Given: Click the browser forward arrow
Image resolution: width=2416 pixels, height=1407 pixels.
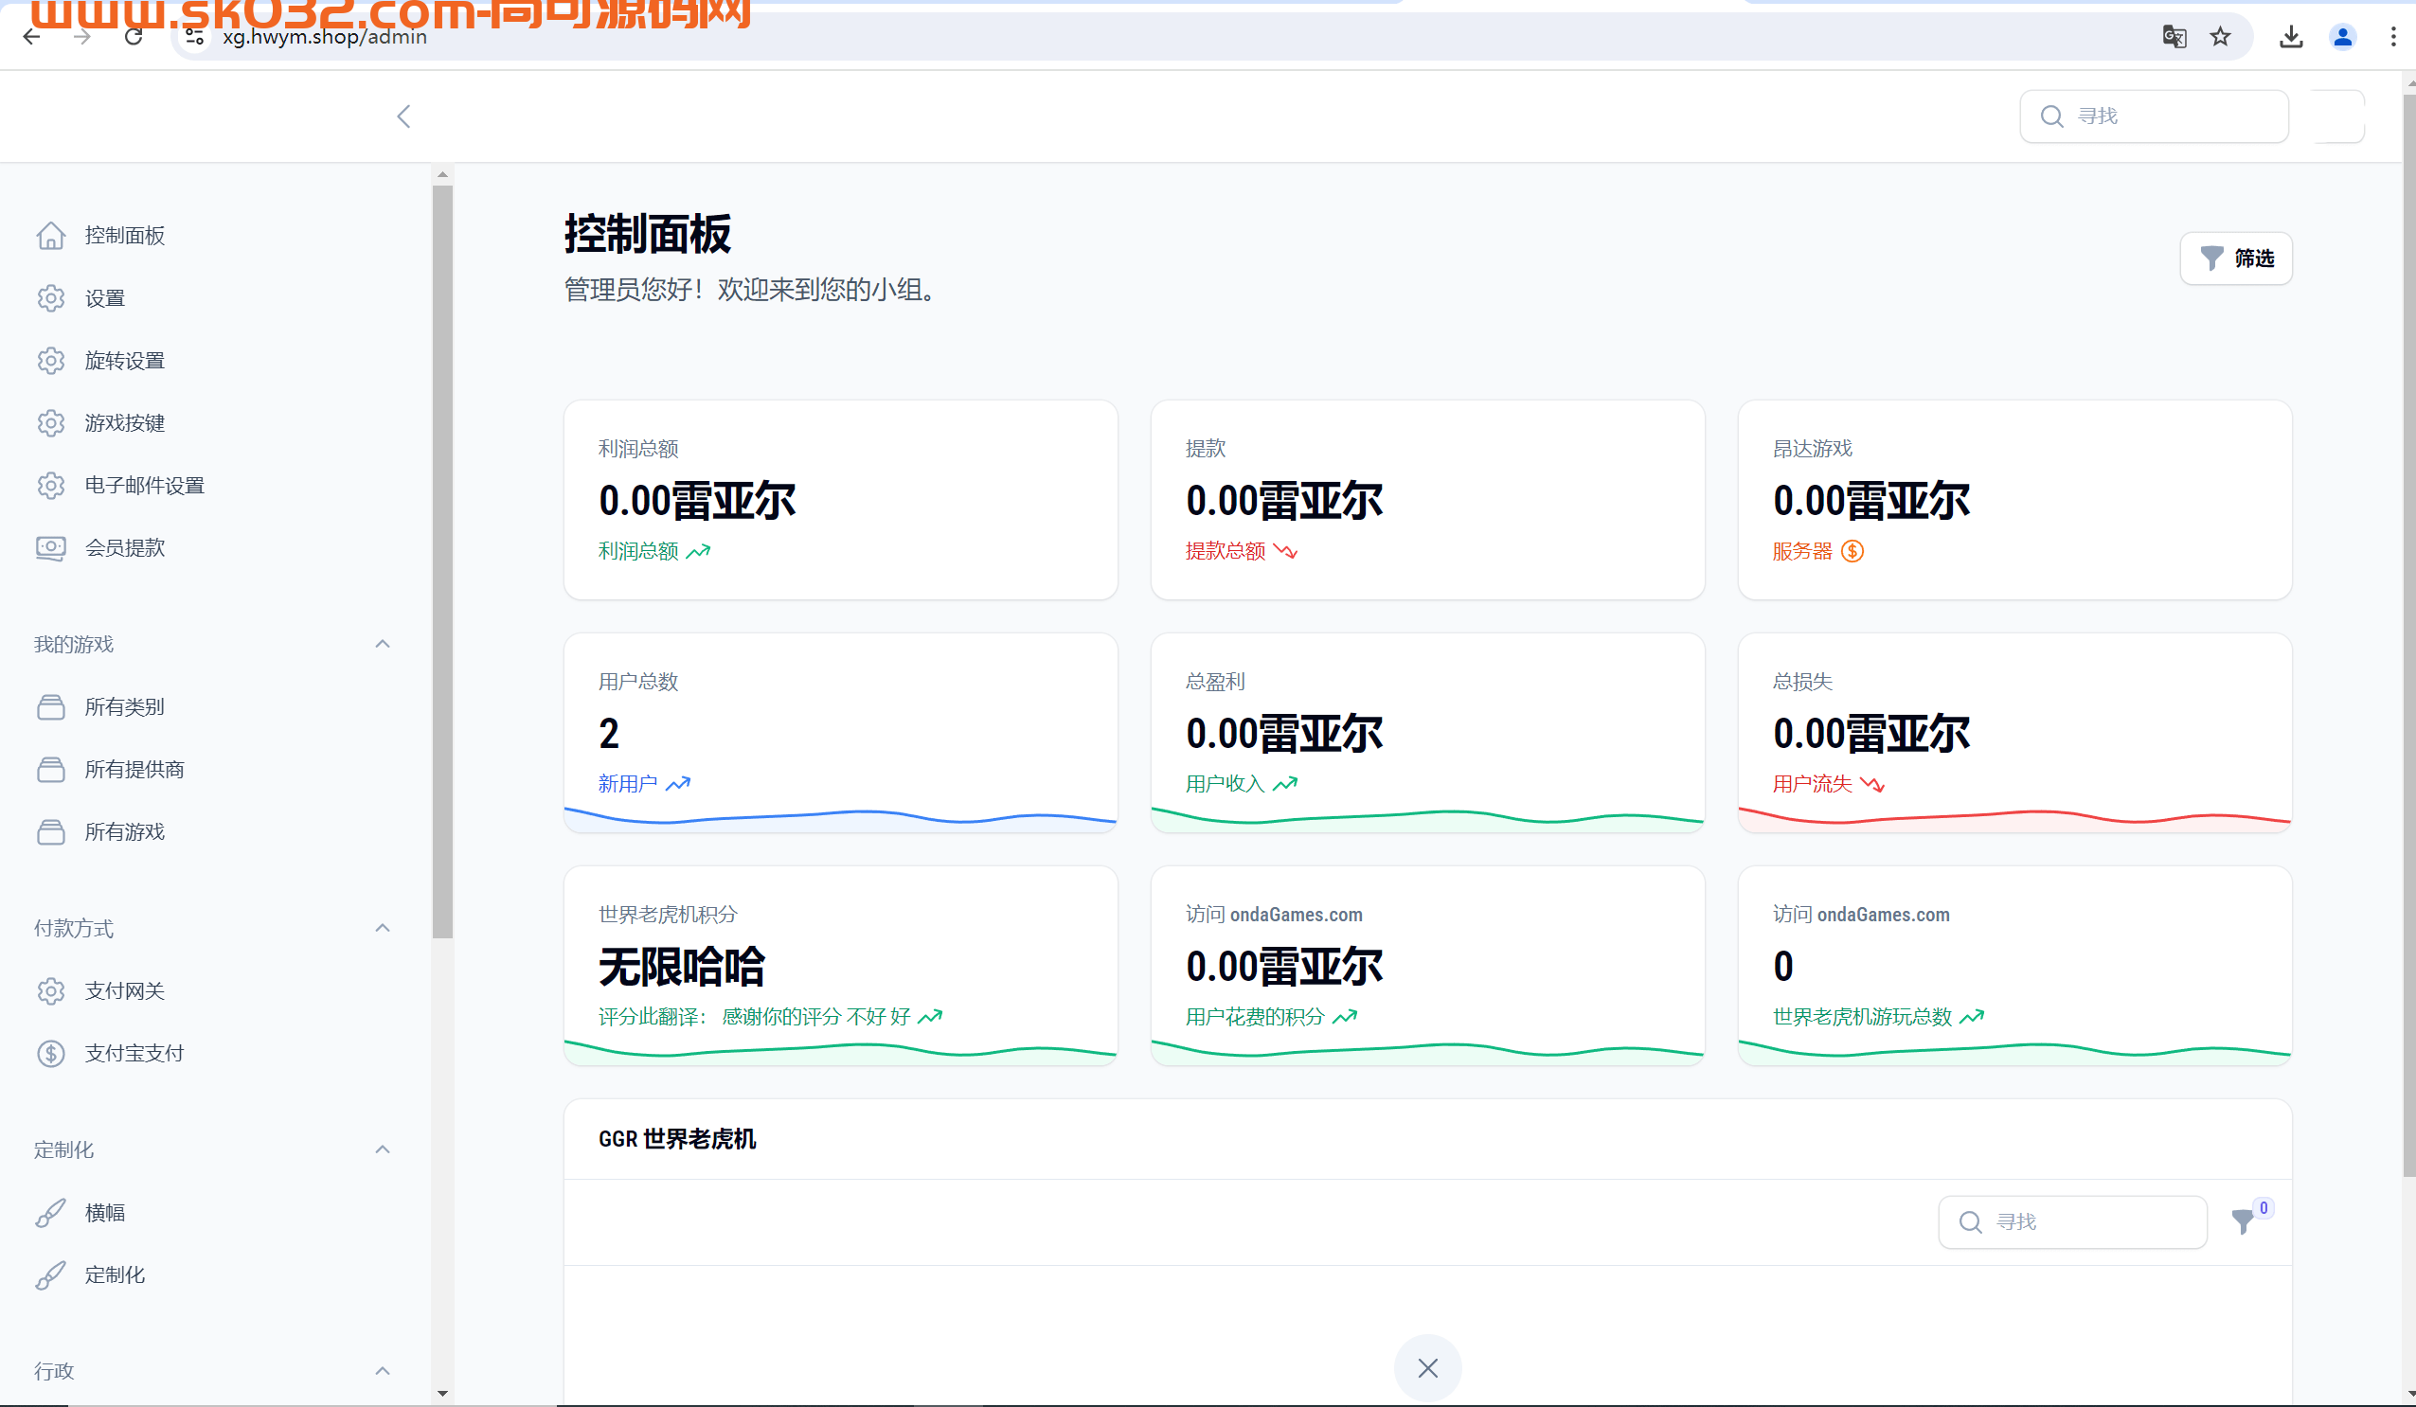Looking at the screenshot, I should (x=82, y=36).
